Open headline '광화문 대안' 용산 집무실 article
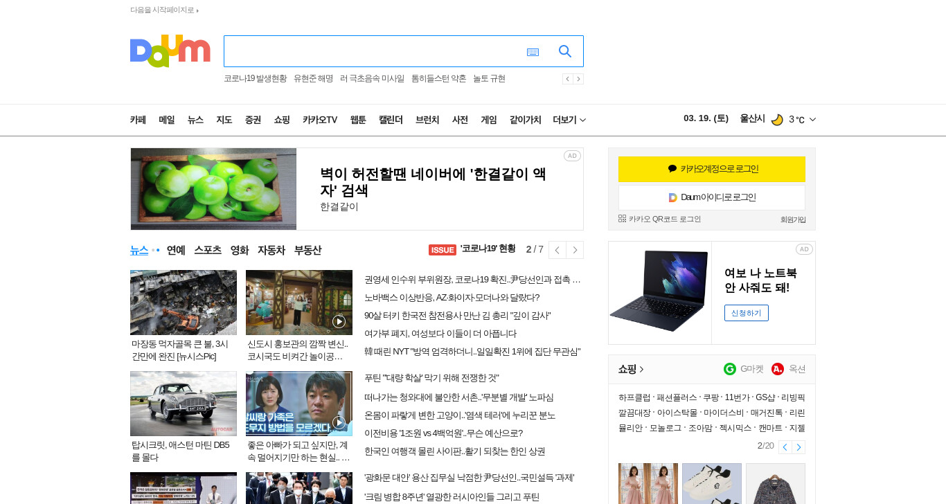946x504 pixels. 470,478
